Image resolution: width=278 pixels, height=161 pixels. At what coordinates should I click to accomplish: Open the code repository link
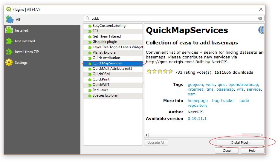point(218,103)
